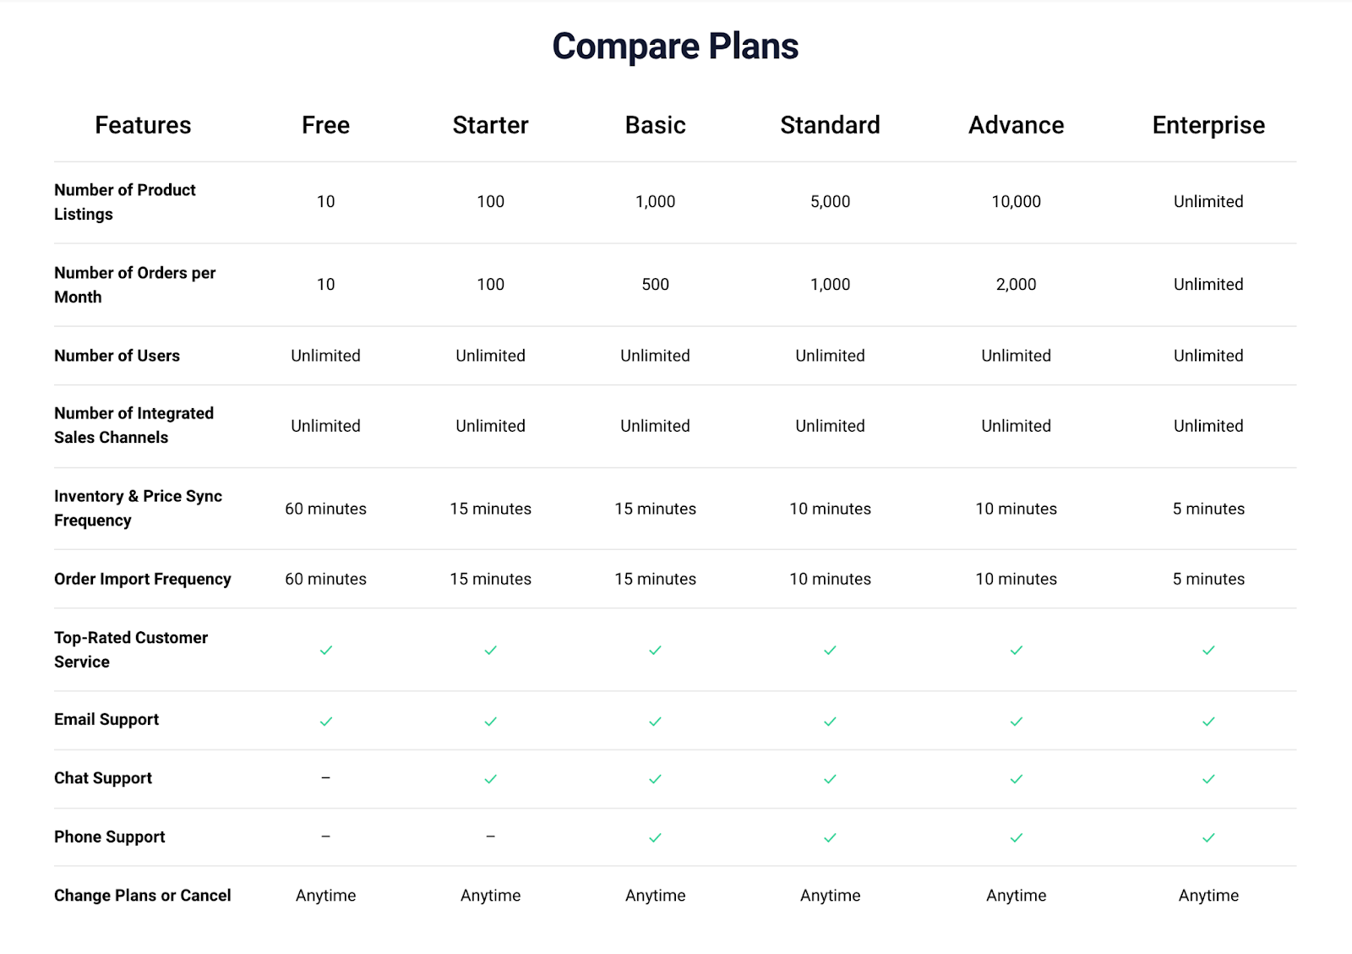Viewport: 1352px width, 954px height.
Task: Select the Free plan column header
Action: point(325,125)
